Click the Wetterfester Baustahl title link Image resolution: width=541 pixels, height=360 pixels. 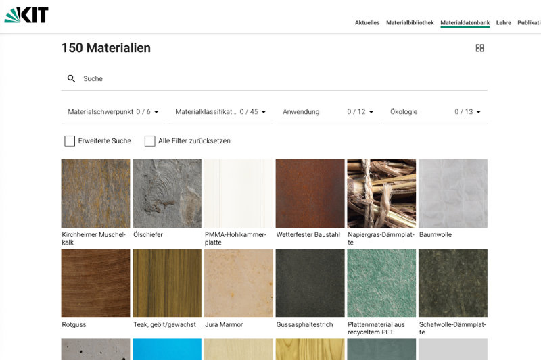pos(308,234)
